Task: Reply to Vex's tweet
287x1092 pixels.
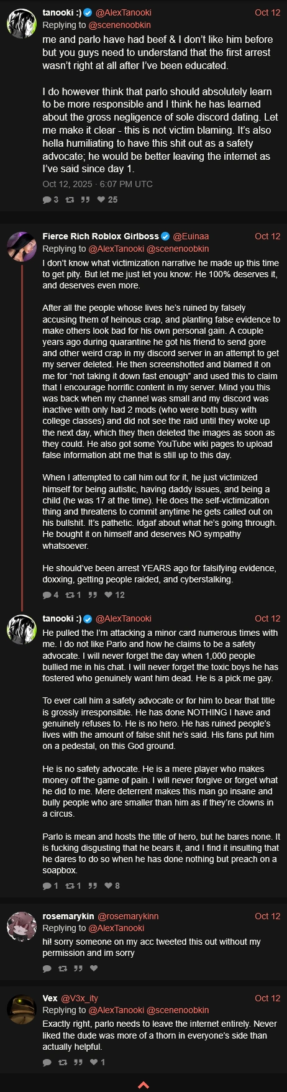Action: 47,1063
